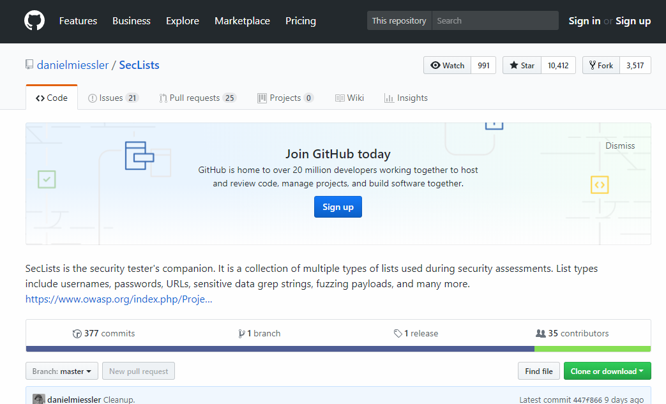The height and width of the screenshot is (404, 666).
Task: Switch to the Insights tab
Action: 406,98
